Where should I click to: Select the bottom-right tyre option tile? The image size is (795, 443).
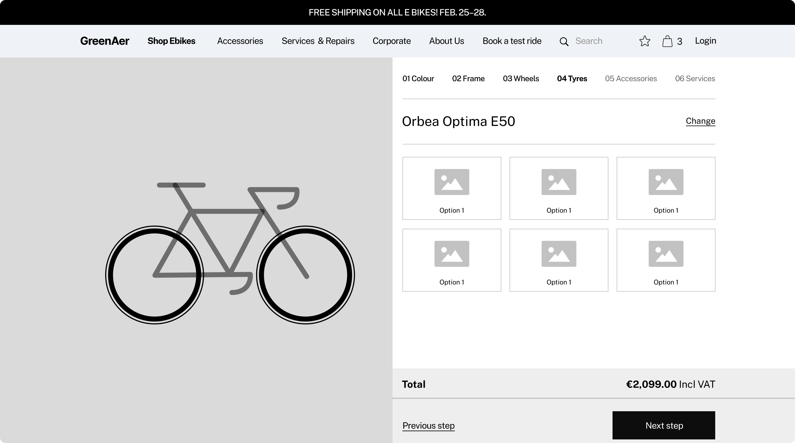666,260
